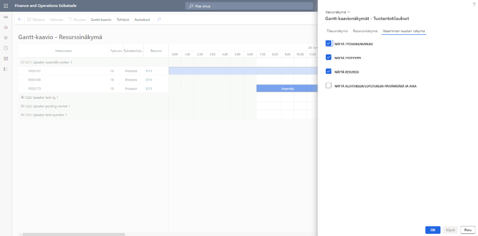Expand 1222: Speaker packing worker 1 group
This screenshot has height=236, width=478.
(22, 106)
